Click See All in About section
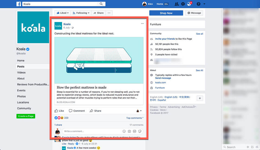This screenshot has width=260, height=150. 200,71
